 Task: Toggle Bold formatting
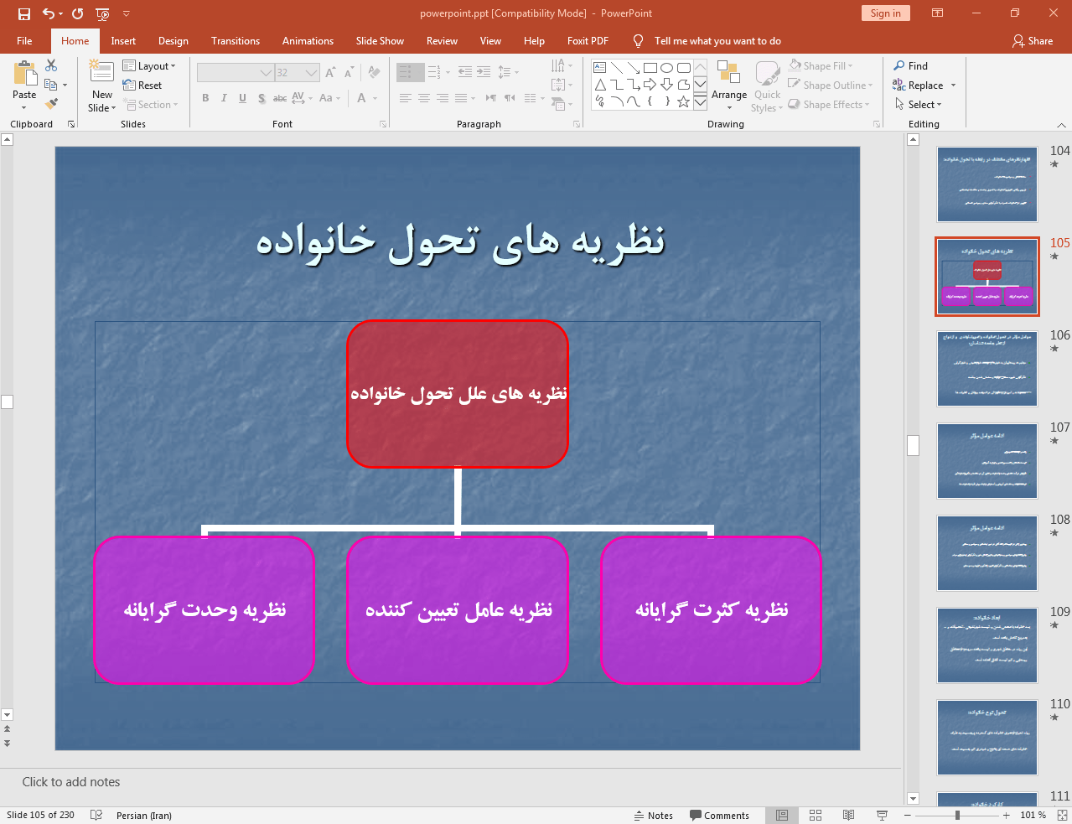click(205, 98)
